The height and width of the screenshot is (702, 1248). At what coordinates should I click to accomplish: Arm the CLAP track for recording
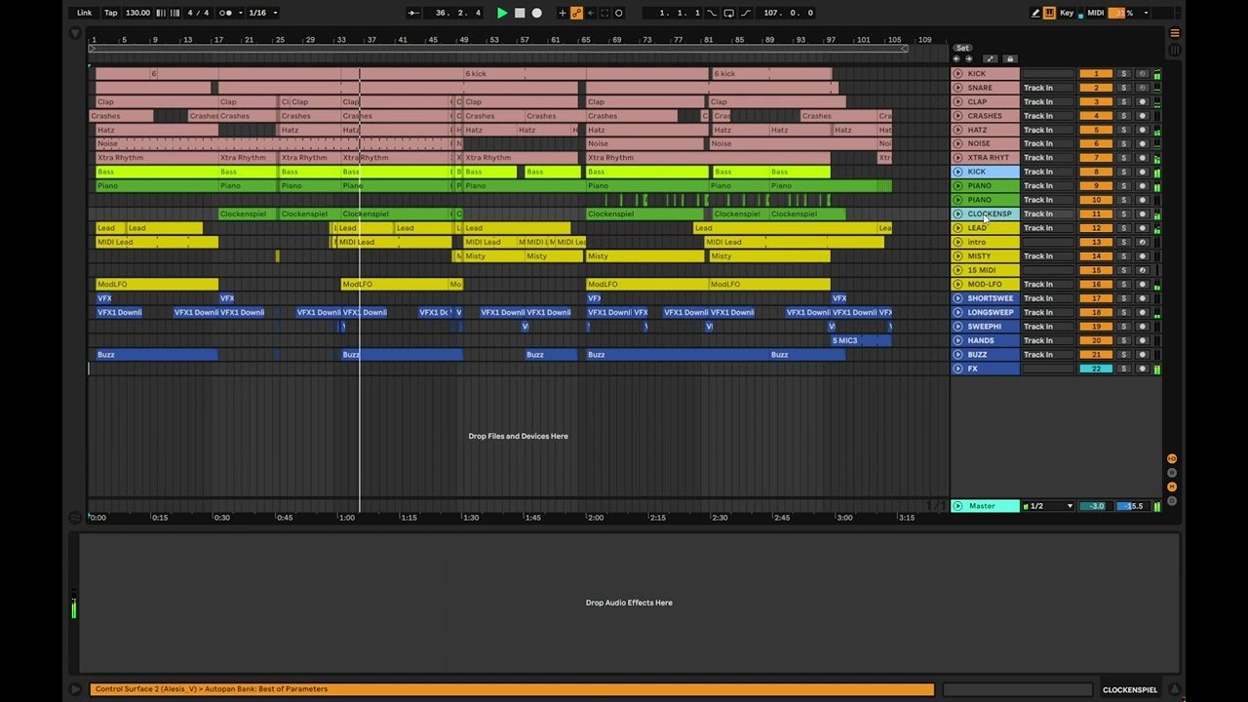point(1143,101)
